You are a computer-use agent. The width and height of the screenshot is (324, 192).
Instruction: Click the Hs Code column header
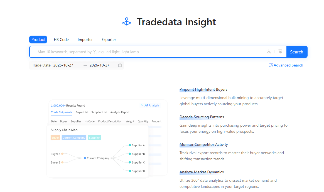[89, 121]
